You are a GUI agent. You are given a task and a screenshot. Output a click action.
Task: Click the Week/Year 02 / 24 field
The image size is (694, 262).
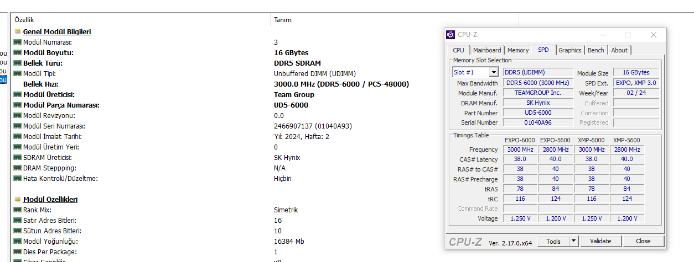click(636, 93)
